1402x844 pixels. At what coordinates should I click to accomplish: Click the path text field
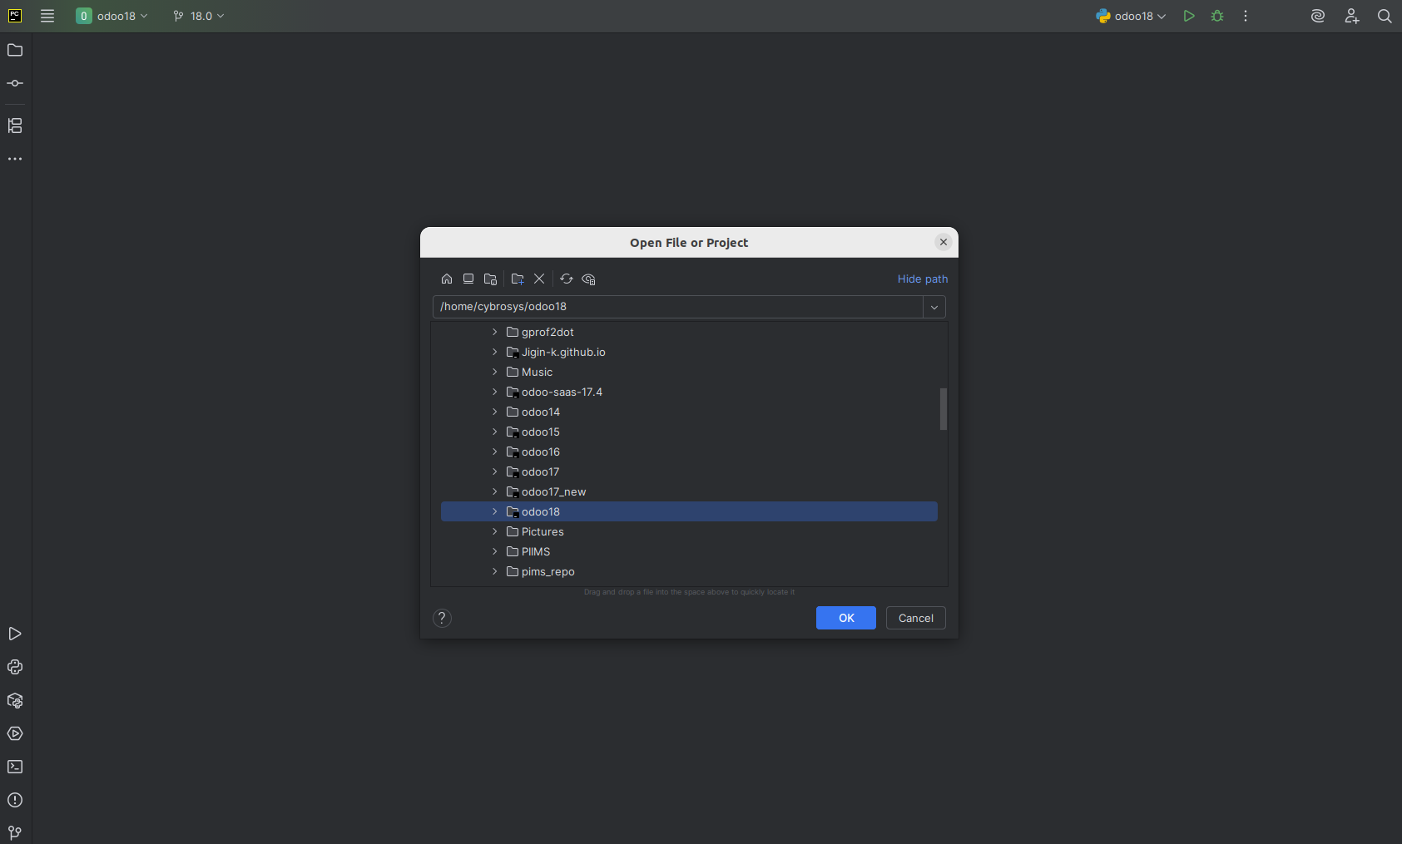coord(677,307)
